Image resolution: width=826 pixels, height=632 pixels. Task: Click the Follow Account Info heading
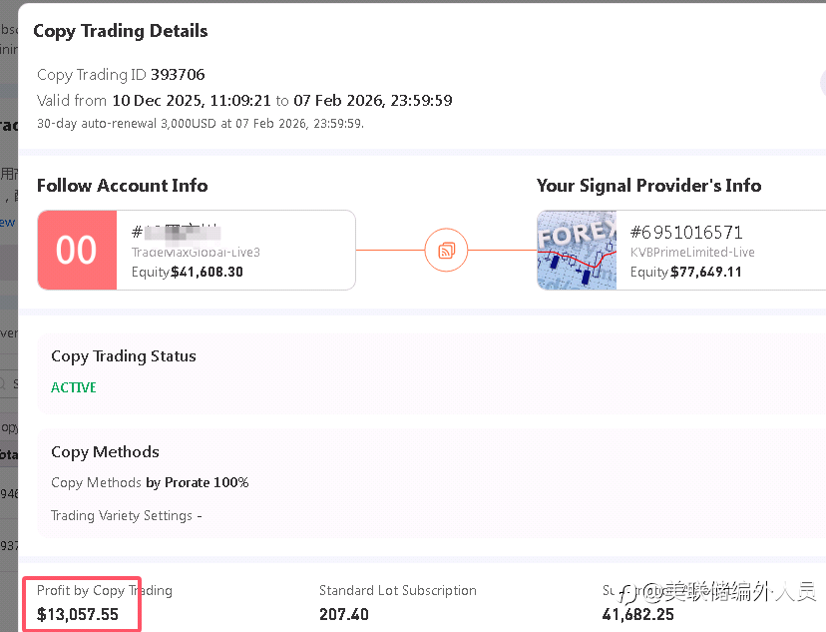122,186
